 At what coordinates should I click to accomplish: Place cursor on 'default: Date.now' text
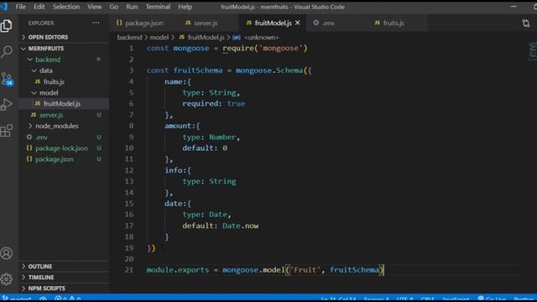click(x=220, y=226)
